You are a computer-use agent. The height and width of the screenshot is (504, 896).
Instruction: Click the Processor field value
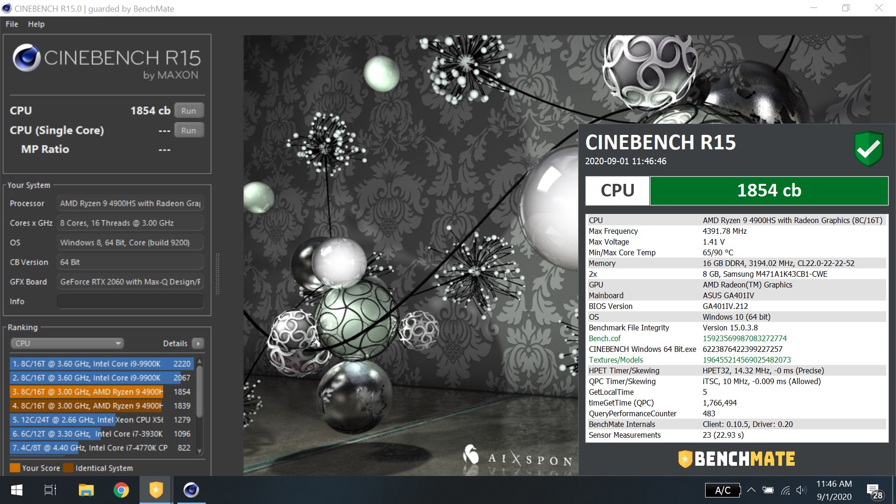130,203
